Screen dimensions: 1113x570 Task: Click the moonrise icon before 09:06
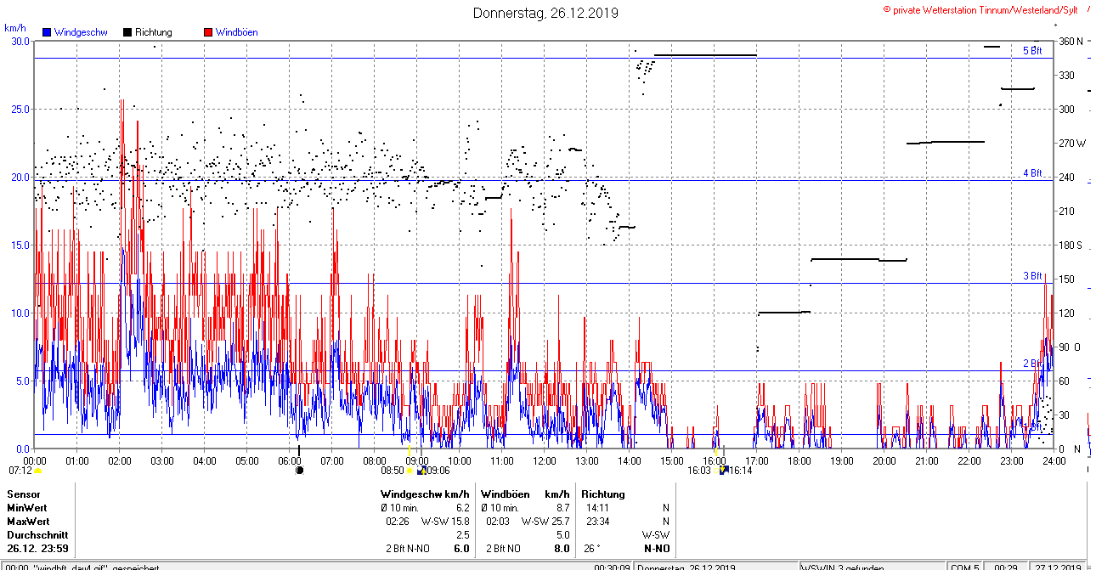point(421,470)
